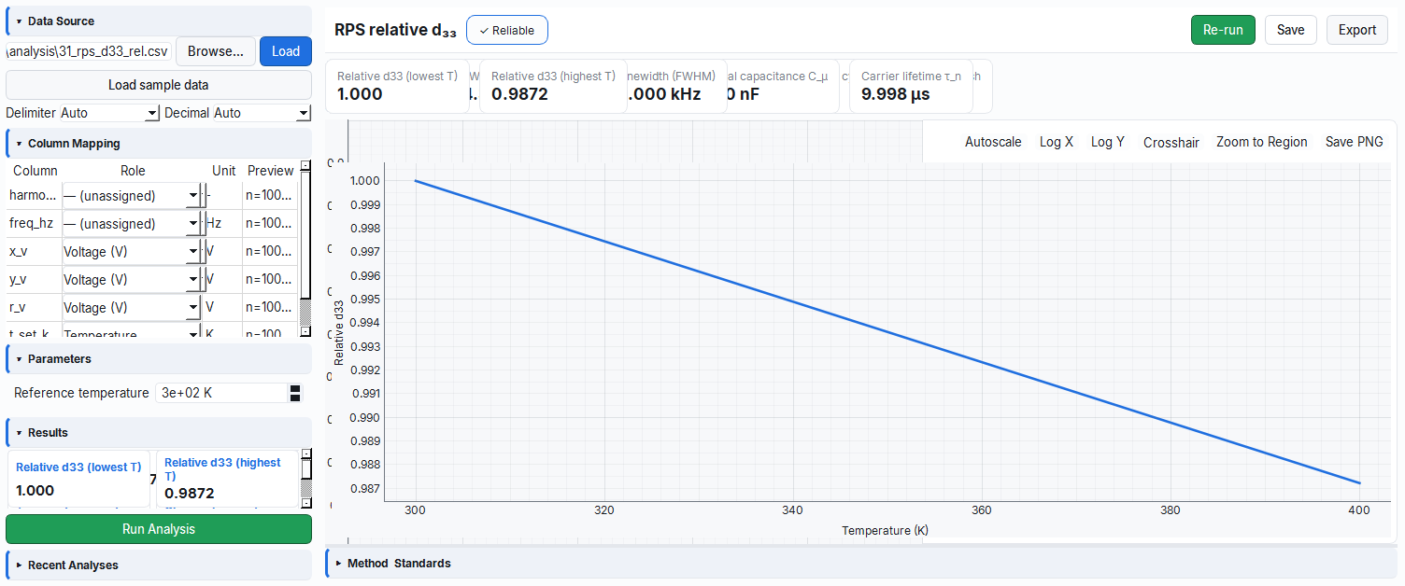Click the Reference temperature stepper down arrow
Image resolution: width=1405 pixels, height=586 pixels.
point(295,398)
